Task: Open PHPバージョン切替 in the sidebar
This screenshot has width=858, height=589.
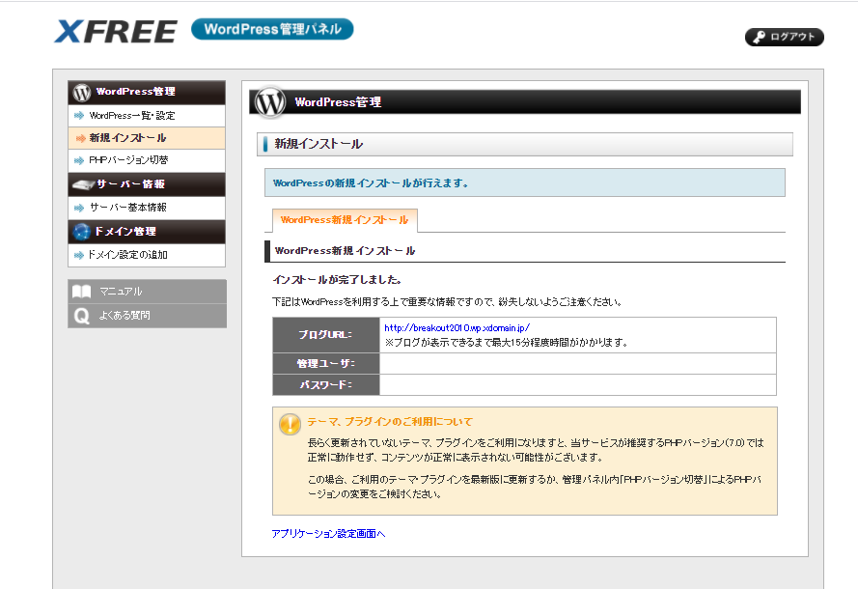Action: tap(147, 160)
